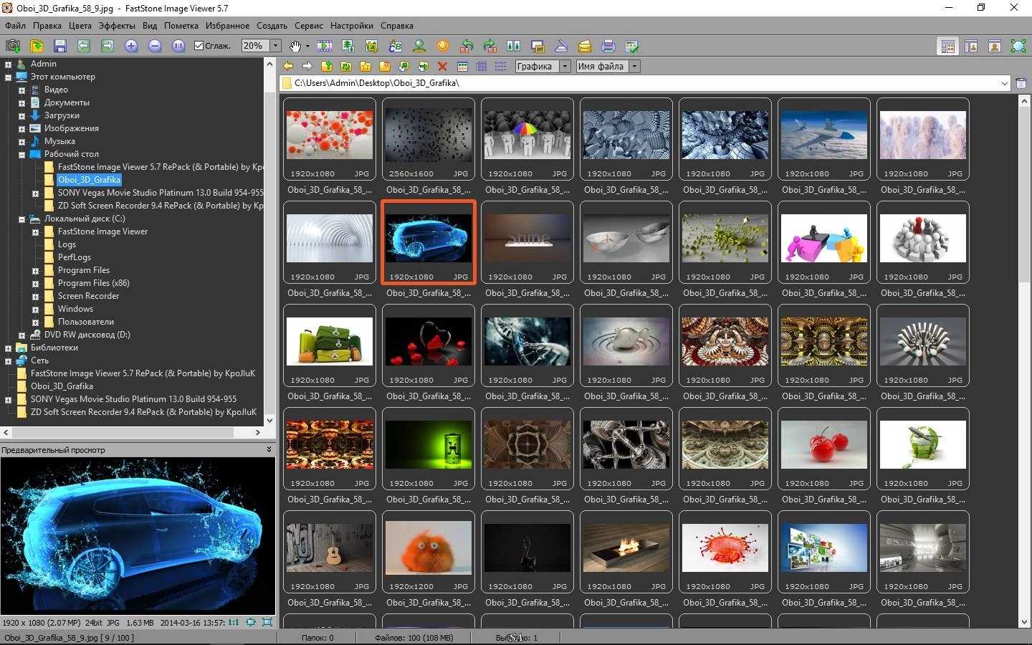Open the Resize image tool icon

tap(348, 46)
